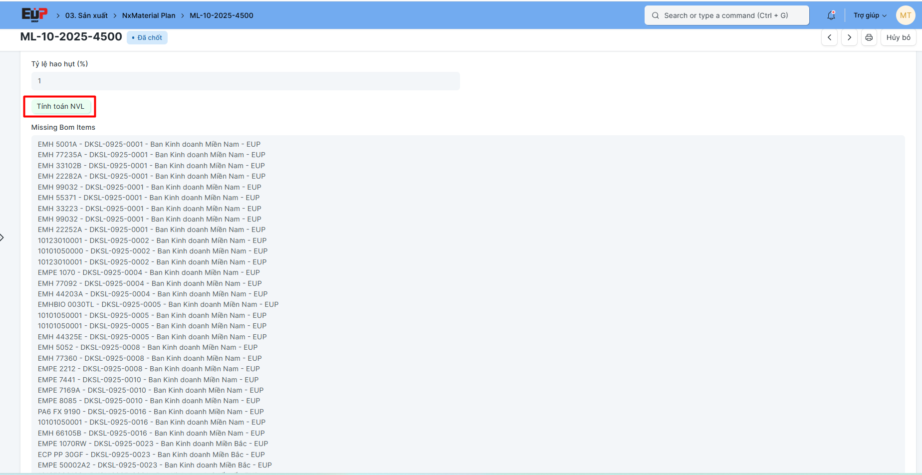Image resolution: width=922 pixels, height=475 pixels.
Task: Expand the left sidebar chevron
Action: pyautogui.click(x=2, y=237)
